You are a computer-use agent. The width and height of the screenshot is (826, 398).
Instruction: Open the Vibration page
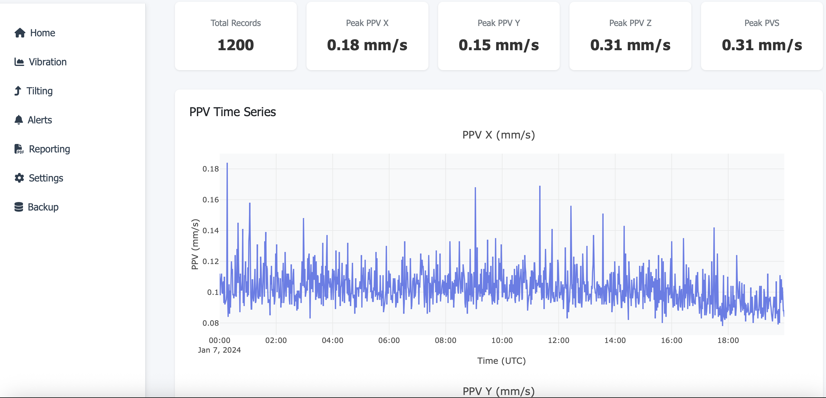48,62
